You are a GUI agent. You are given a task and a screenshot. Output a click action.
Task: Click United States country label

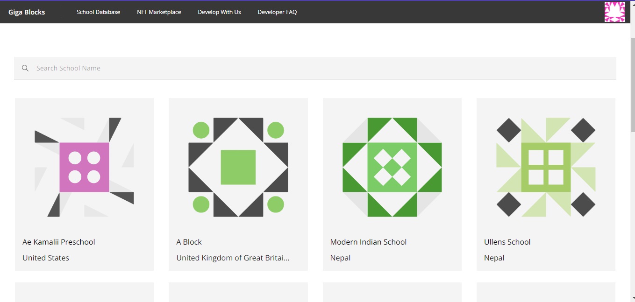pos(46,258)
